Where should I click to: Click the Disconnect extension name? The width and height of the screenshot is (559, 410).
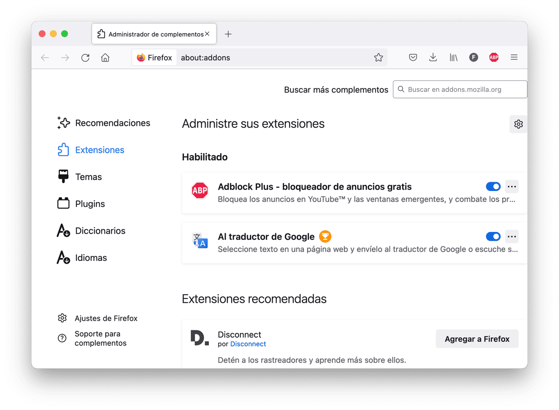[240, 335]
